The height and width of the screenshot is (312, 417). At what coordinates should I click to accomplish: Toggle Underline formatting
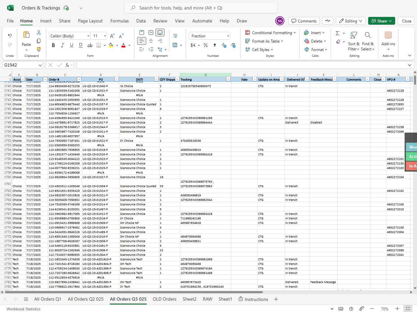71,45
